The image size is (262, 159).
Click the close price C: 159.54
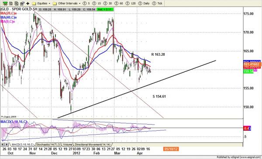[89, 9]
